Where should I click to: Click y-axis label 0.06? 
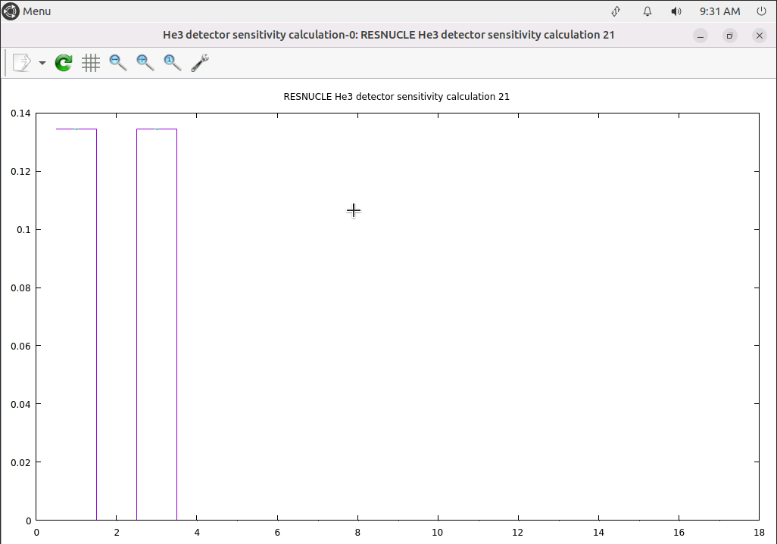point(20,346)
